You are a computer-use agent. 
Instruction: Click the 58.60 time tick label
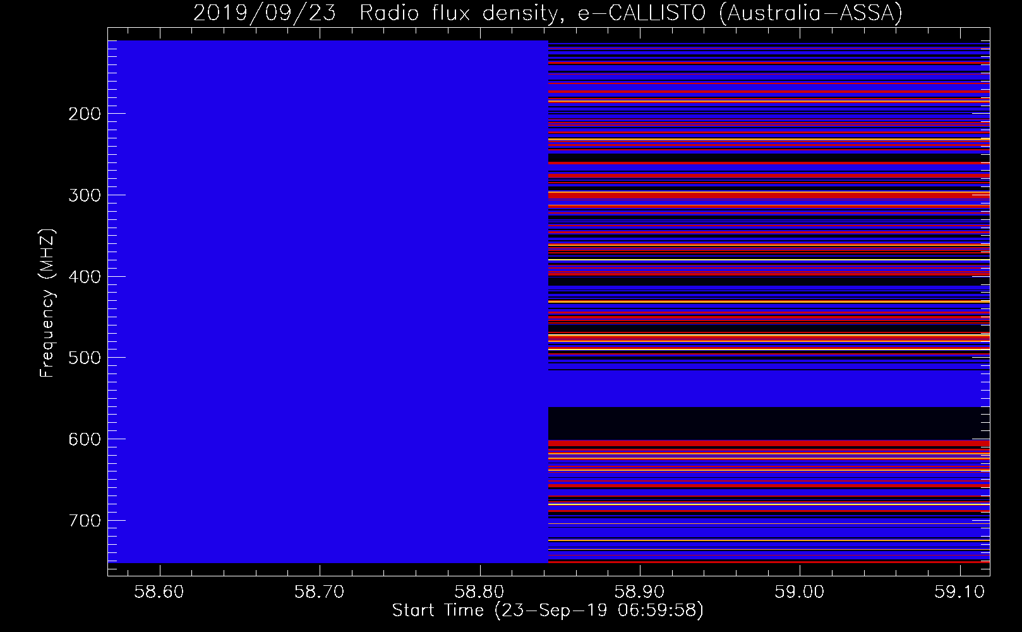click(x=160, y=592)
